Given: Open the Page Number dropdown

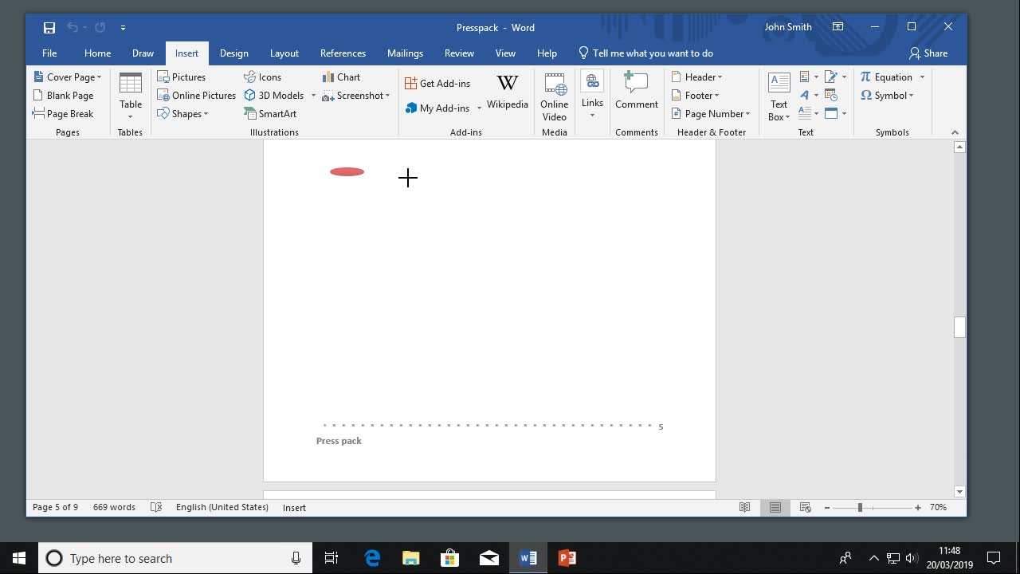Looking at the screenshot, I should pos(711,114).
